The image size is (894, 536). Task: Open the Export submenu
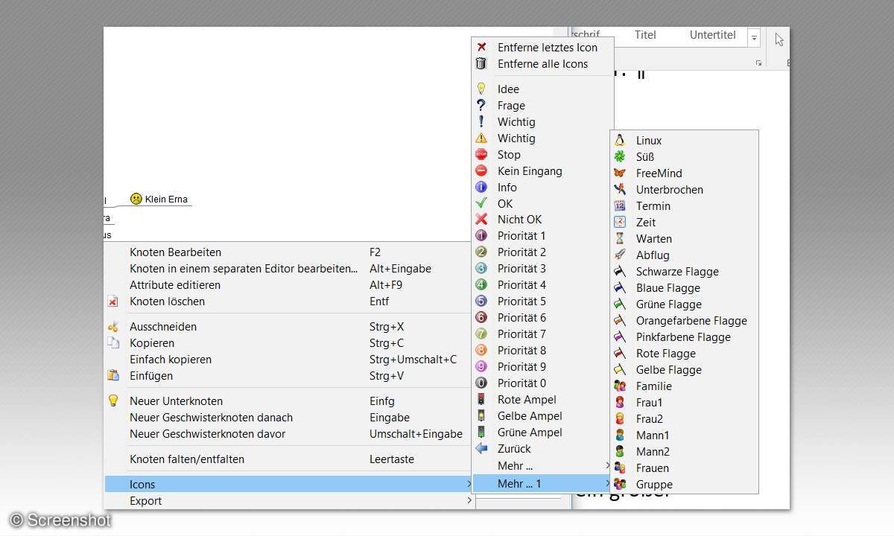point(289,500)
